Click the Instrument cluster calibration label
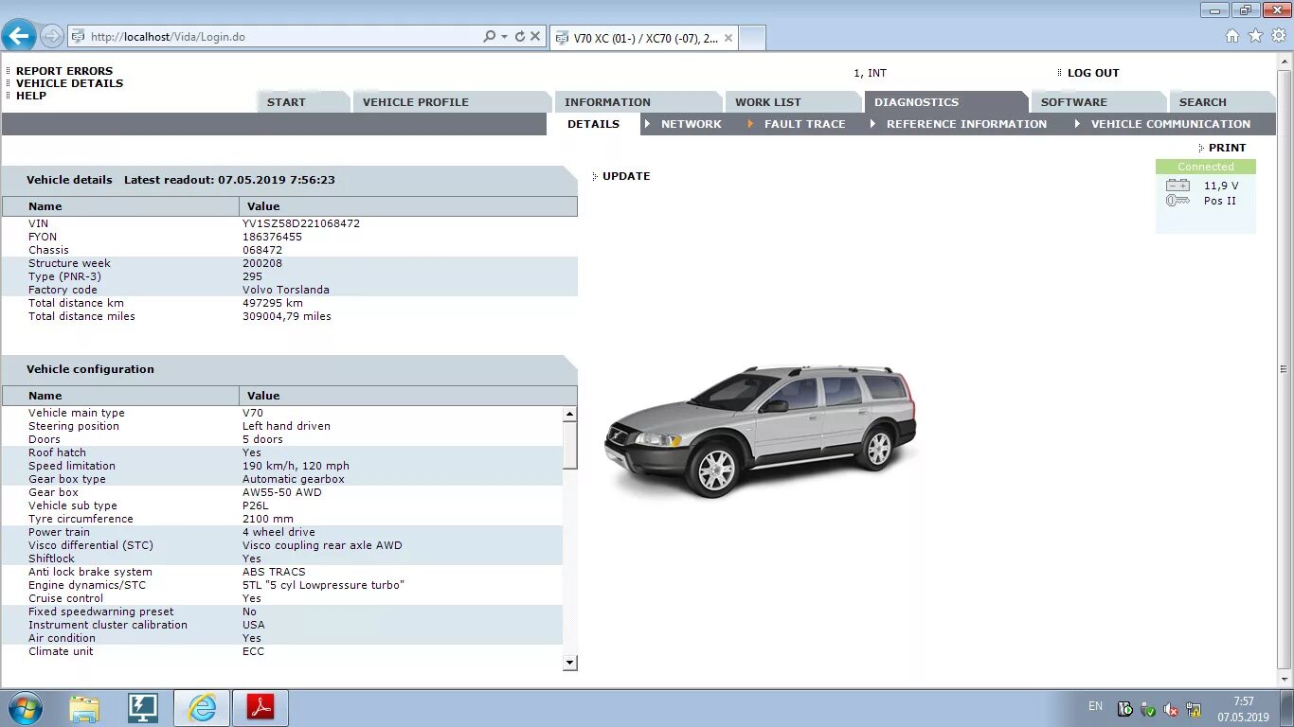 pos(108,625)
